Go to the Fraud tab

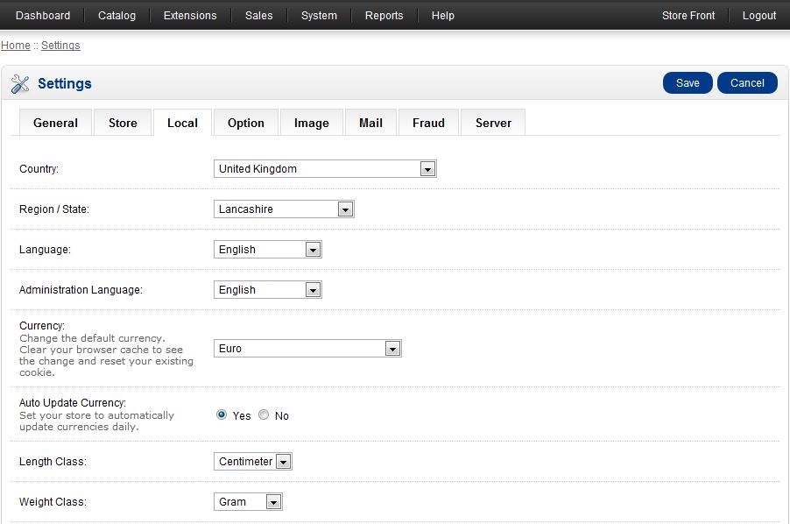(x=428, y=123)
